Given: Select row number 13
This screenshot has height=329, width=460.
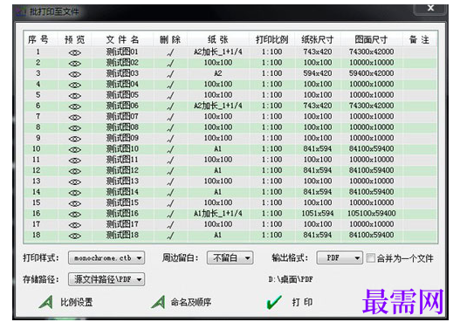Looking at the screenshot, I should [37, 182].
